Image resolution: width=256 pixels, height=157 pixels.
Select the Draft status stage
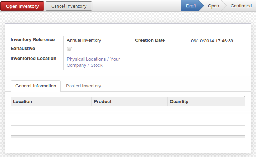(x=191, y=6)
